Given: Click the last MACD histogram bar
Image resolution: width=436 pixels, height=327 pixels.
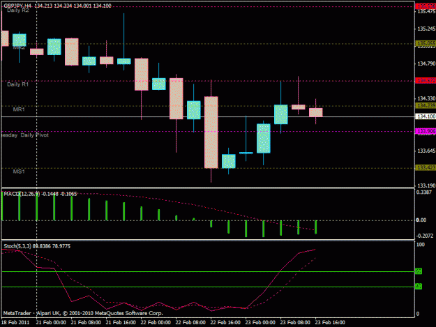Looking at the screenshot, I should click(316, 227).
